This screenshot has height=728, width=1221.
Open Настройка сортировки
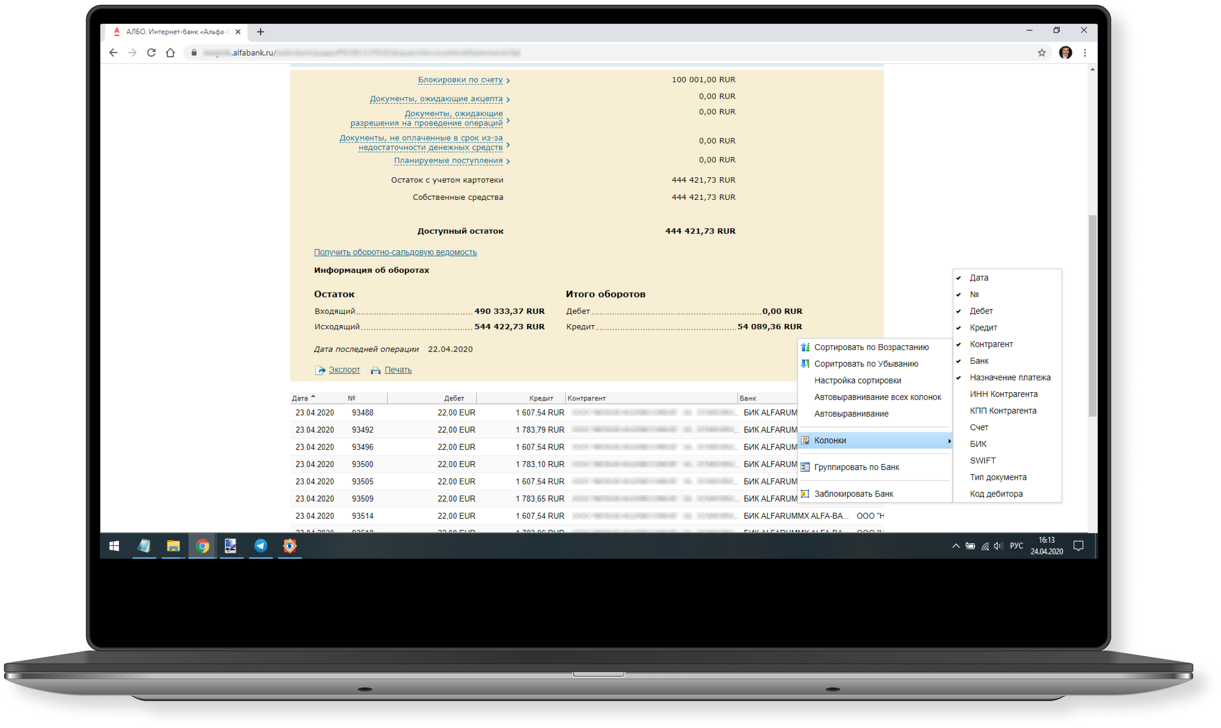875,381
